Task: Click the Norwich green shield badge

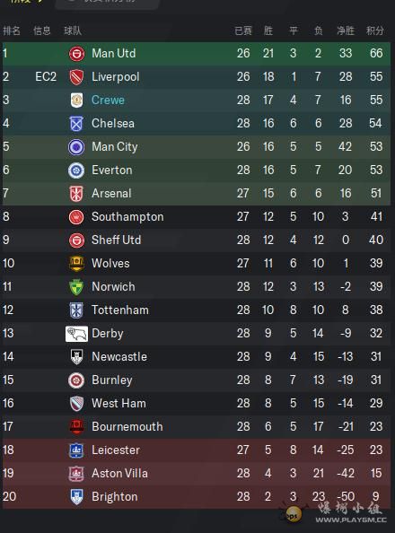Action: point(76,287)
